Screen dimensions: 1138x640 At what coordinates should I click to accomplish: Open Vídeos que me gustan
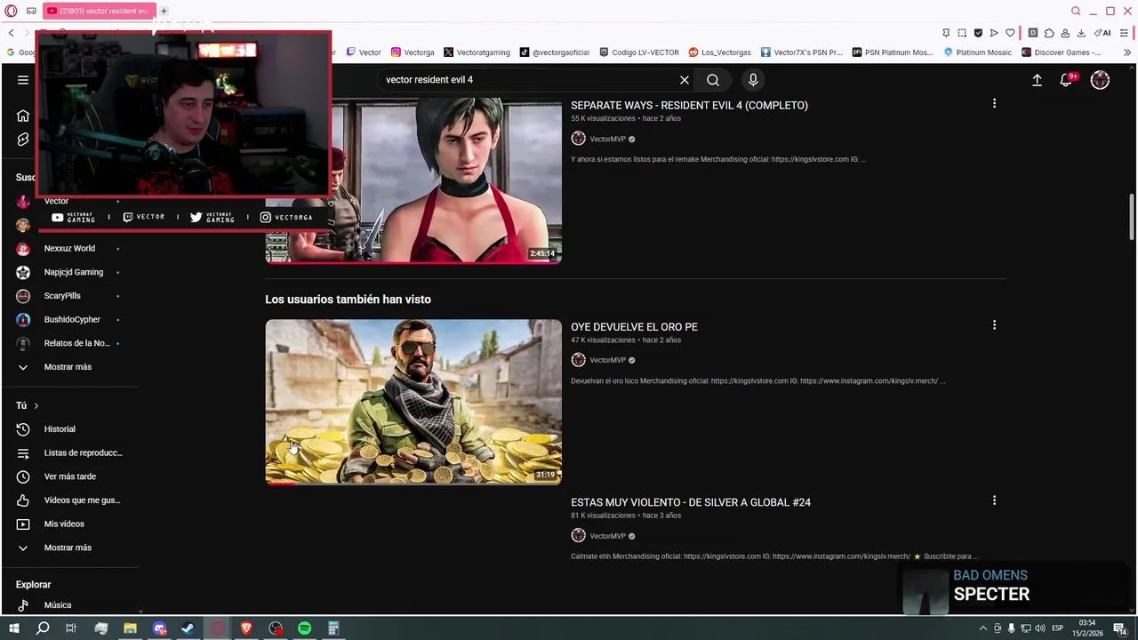click(x=70, y=500)
